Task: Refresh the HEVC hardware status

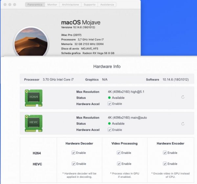Action: 183,124
